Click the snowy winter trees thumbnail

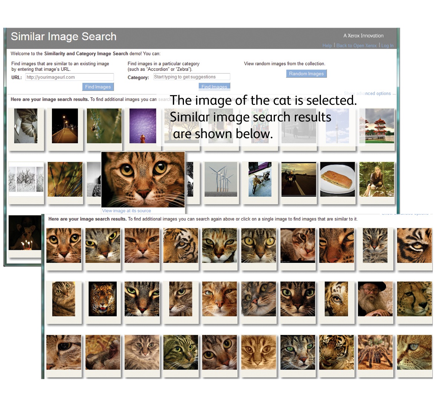click(x=26, y=179)
